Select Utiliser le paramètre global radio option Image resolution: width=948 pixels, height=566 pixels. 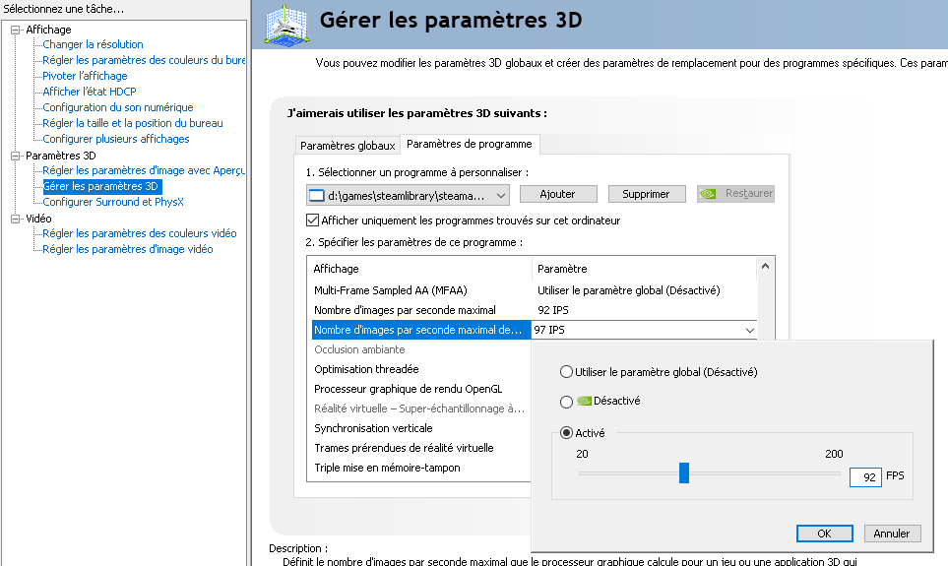tap(565, 372)
